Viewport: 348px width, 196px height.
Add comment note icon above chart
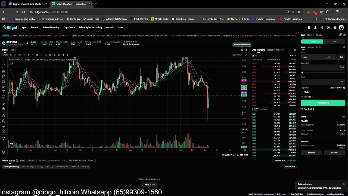242,50
